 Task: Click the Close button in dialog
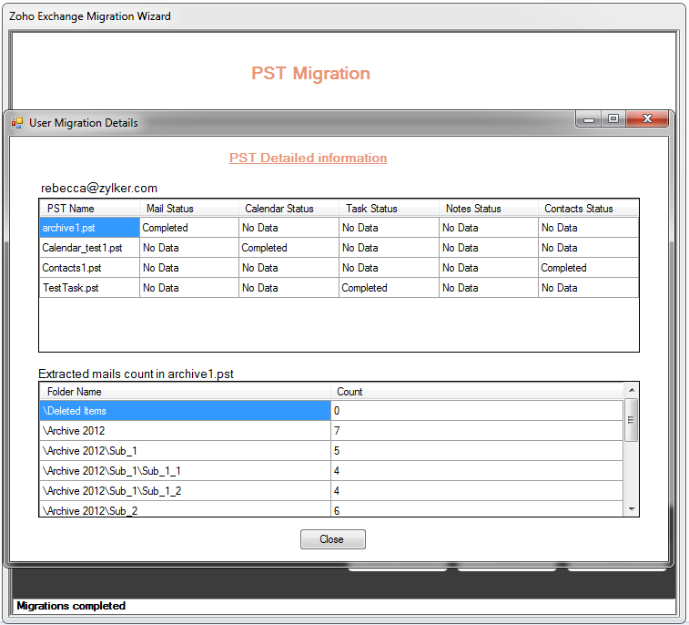click(332, 539)
